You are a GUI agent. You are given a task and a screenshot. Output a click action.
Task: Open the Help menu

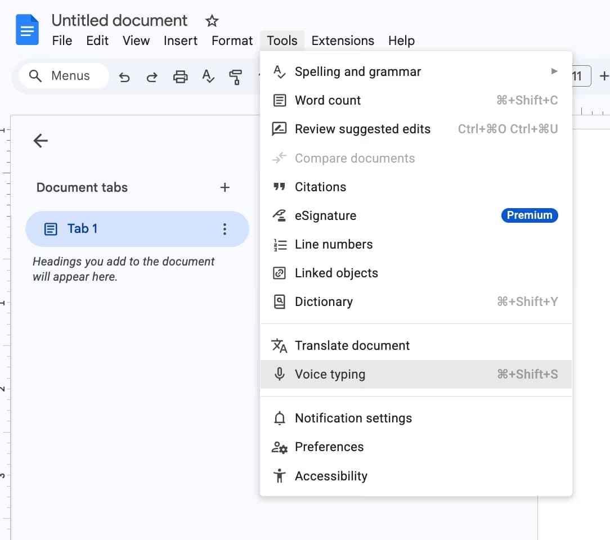401,40
